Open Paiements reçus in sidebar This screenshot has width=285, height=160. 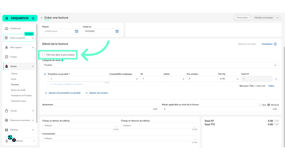pyautogui.click(x=19, y=101)
